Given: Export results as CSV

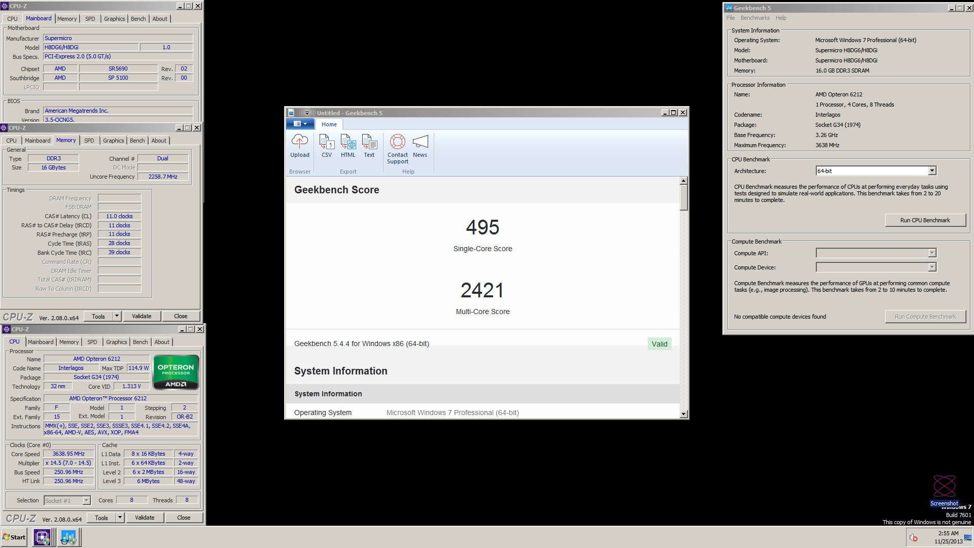Looking at the screenshot, I should (x=327, y=142).
